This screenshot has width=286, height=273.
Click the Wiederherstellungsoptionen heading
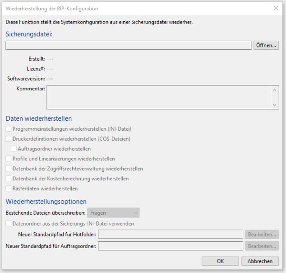46,202
